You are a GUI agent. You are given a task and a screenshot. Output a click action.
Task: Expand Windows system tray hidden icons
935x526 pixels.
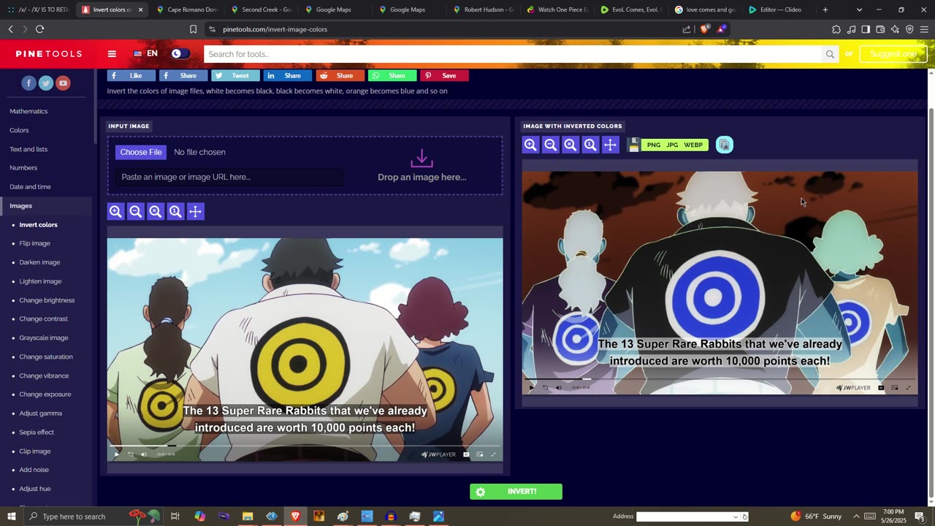coord(856,517)
